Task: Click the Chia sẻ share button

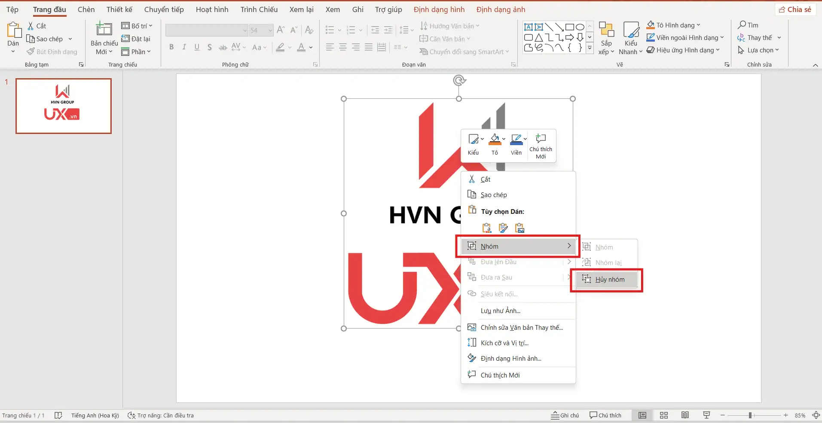Action: point(795,9)
